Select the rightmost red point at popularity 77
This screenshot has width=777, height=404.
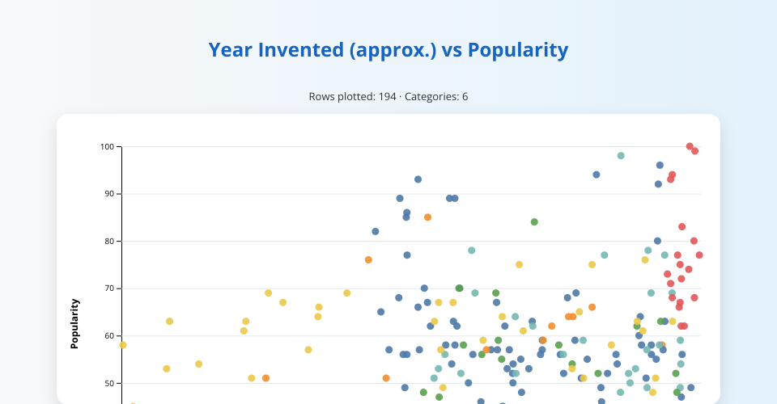click(699, 255)
